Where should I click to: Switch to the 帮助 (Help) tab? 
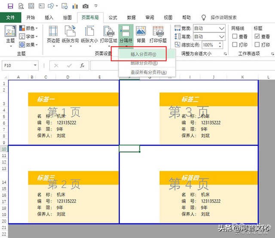186,18
